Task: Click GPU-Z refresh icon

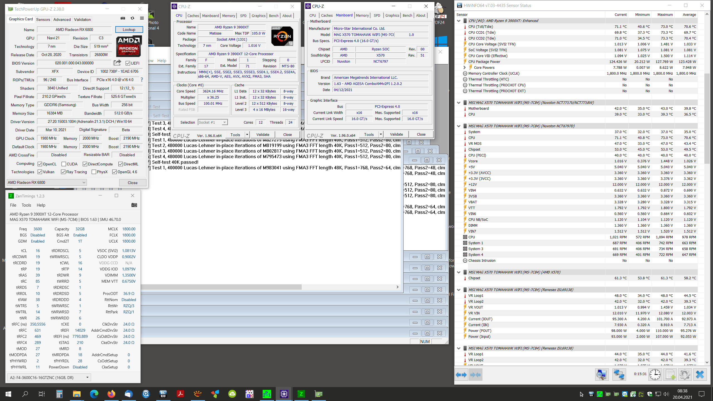Action: tap(132, 18)
